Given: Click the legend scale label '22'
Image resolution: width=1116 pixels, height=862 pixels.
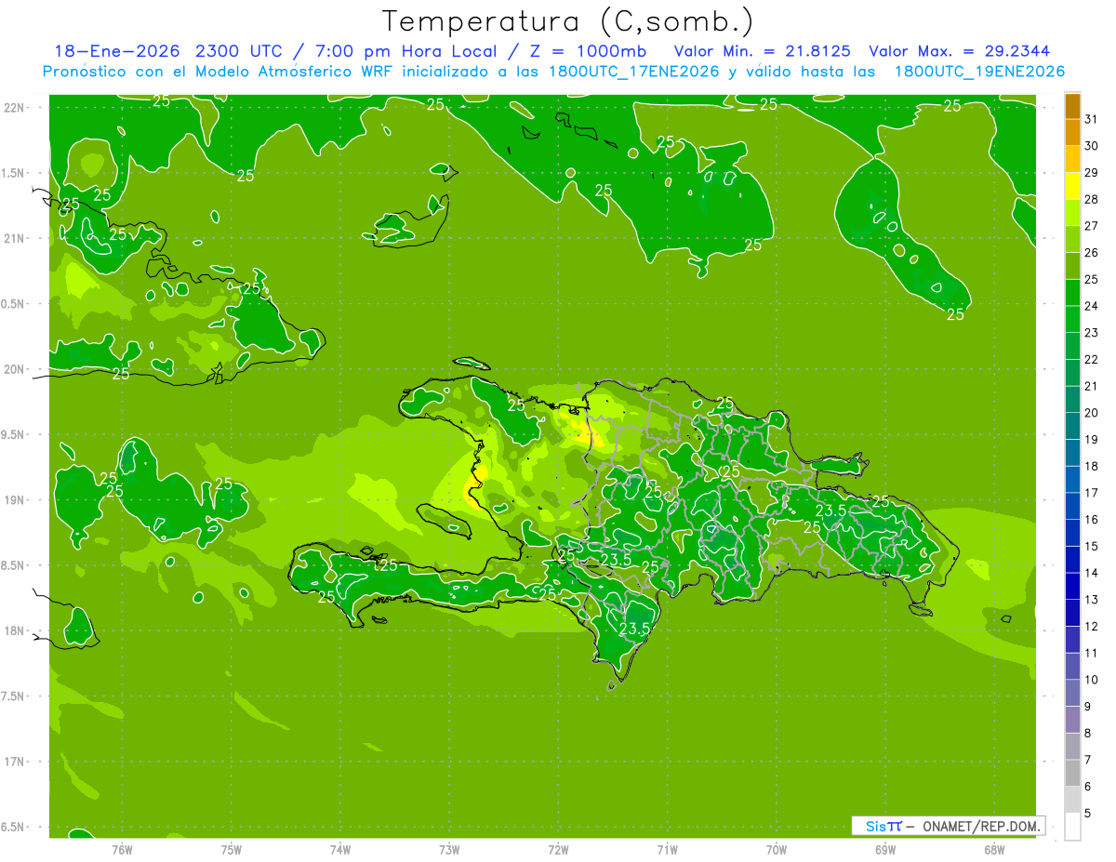Looking at the screenshot, I should click(1091, 359).
